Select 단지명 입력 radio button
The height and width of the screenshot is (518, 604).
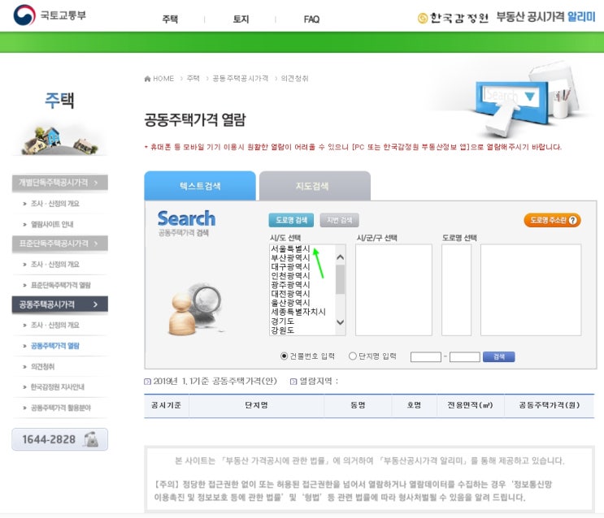(353, 356)
